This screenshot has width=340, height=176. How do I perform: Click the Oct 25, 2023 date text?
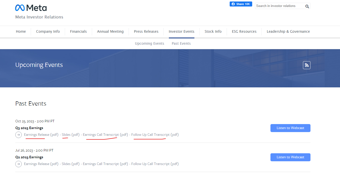(x=35, y=121)
